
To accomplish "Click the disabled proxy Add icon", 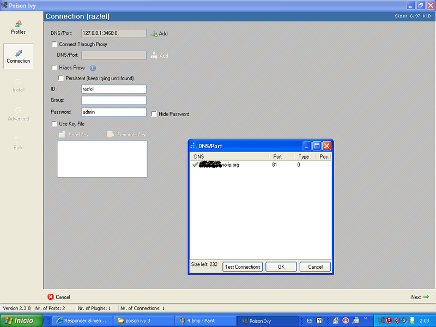I will click(154, 56).
